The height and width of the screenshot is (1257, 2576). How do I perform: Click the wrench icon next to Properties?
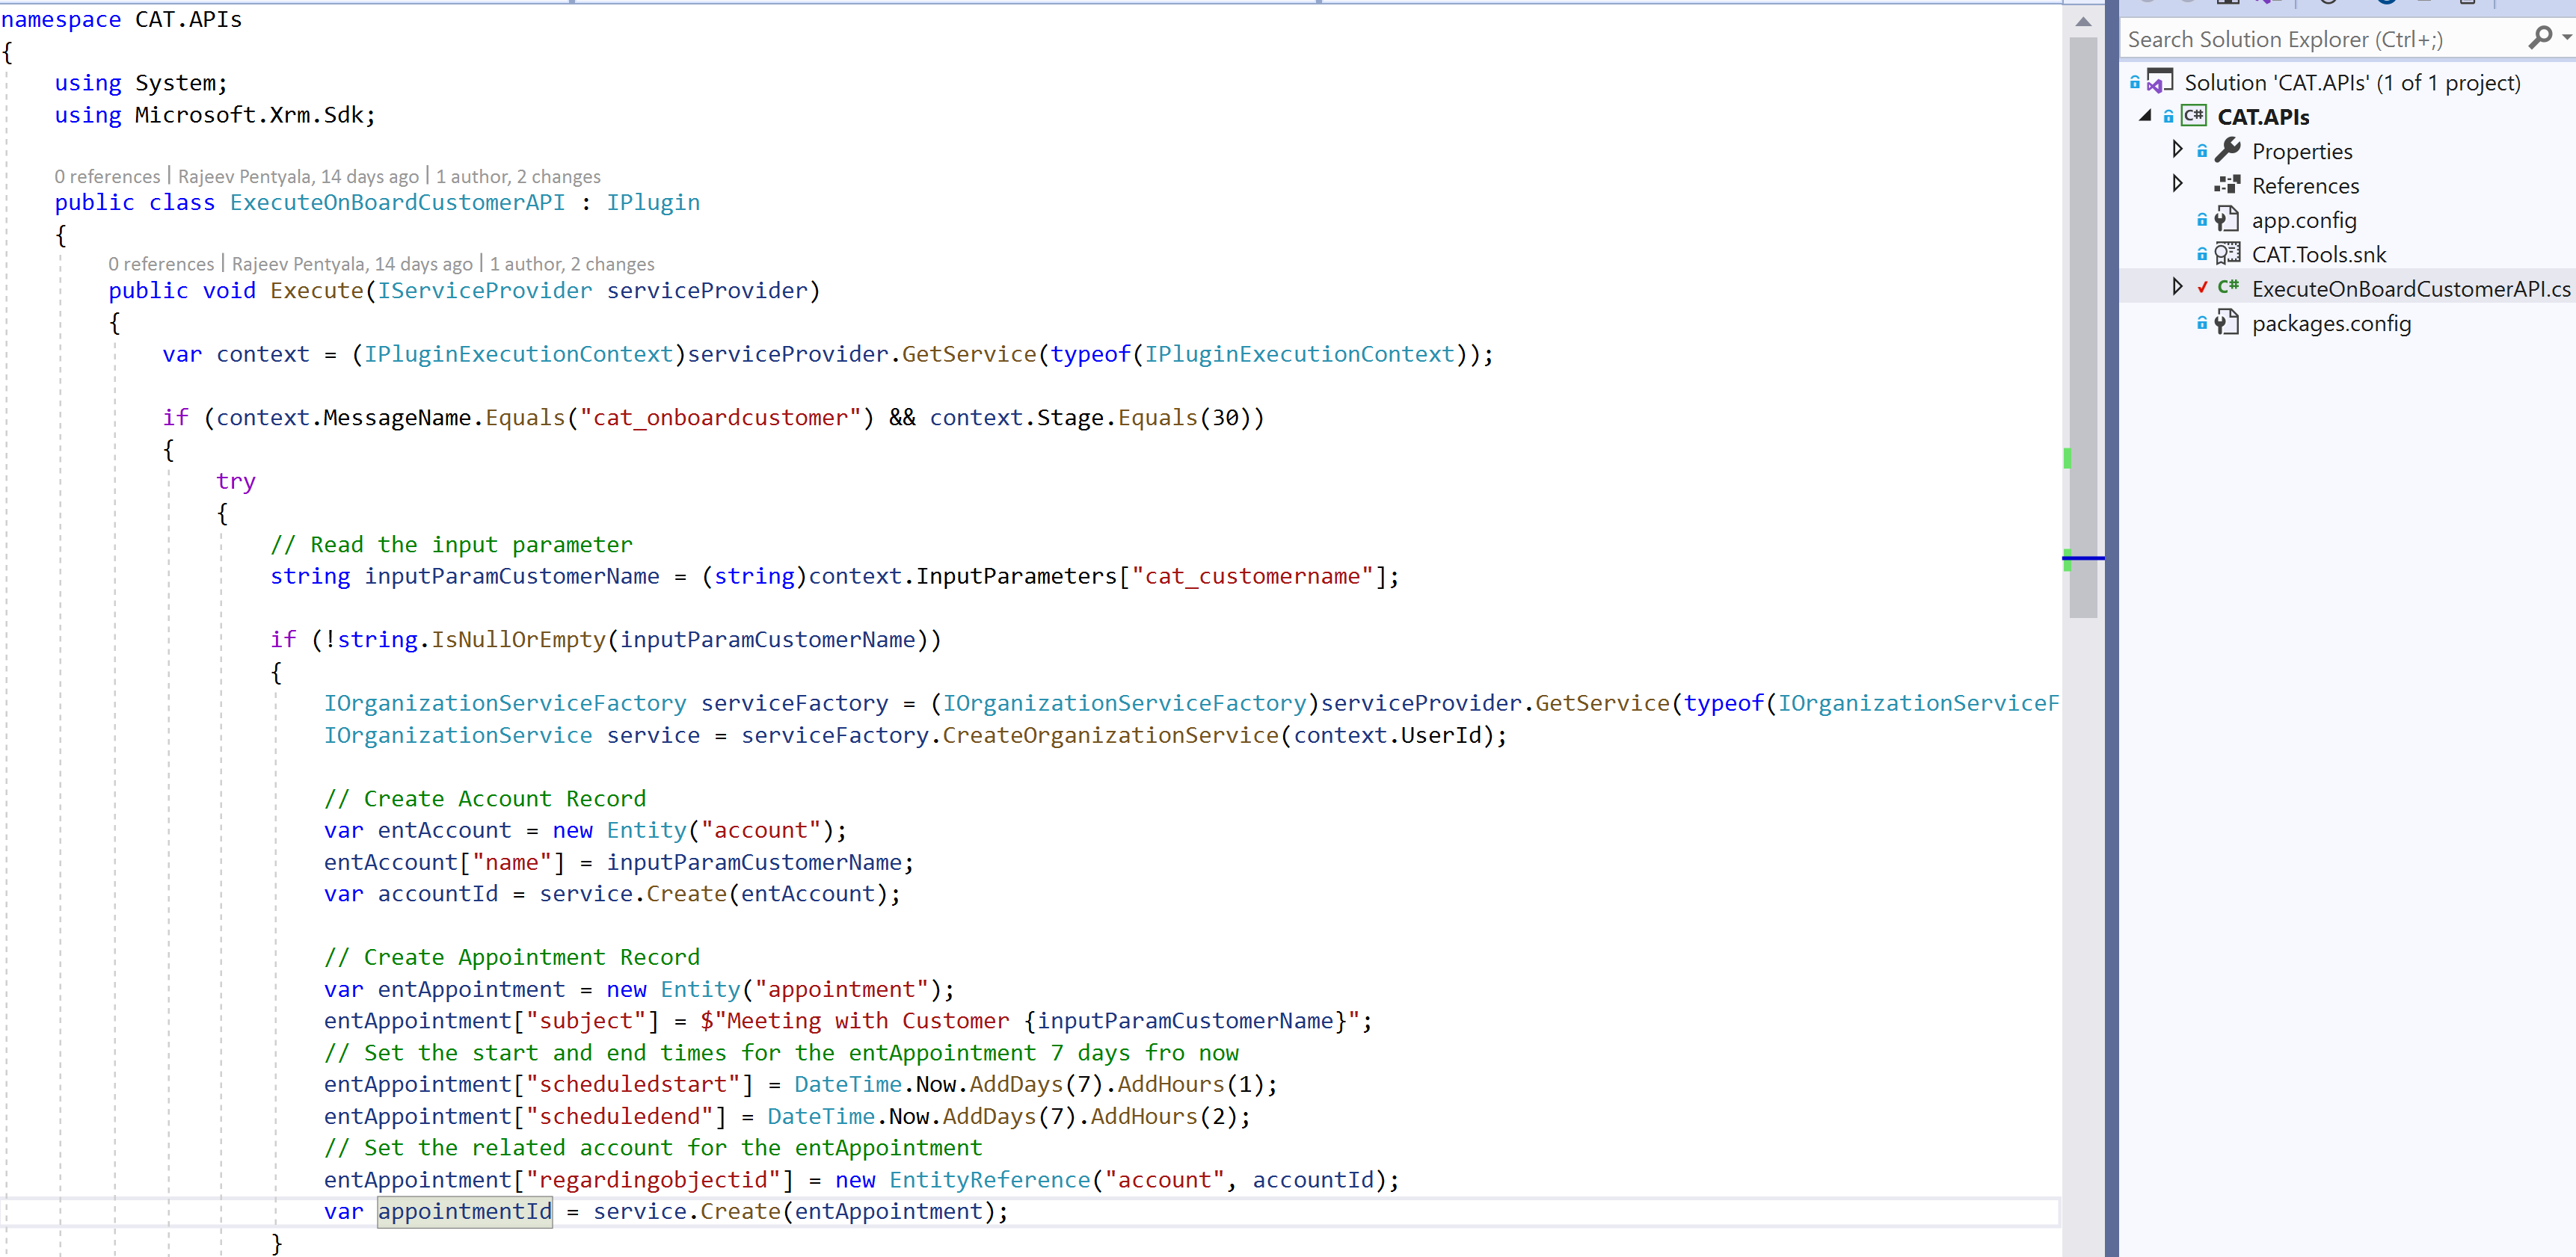pos(2228,151)
